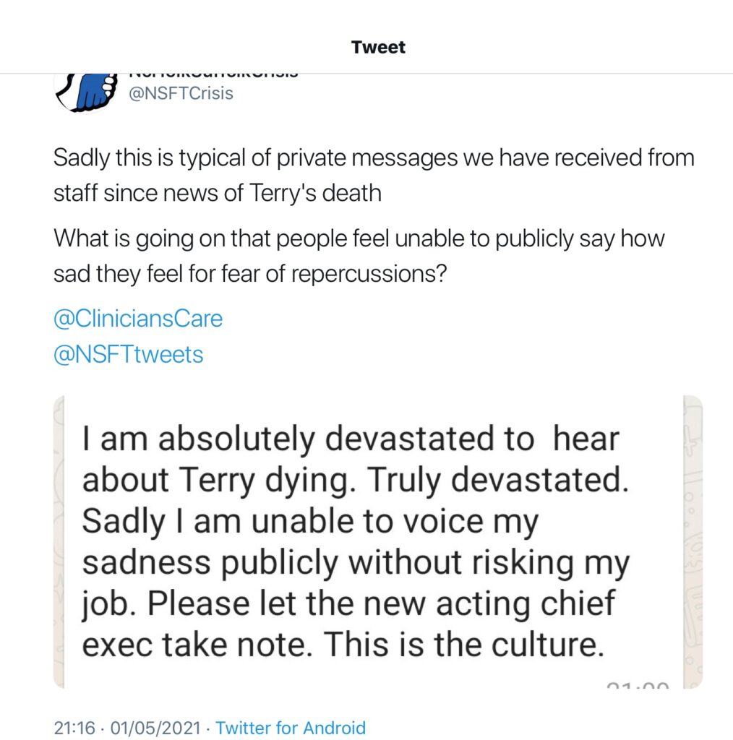Click the doodle pattern strip on image right edge
The image size is (733, 740).
click(x=693, y=542)
